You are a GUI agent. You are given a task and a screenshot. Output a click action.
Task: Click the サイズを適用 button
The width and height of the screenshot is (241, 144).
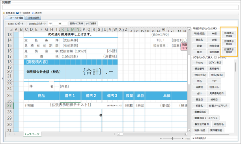pos(91,24)
